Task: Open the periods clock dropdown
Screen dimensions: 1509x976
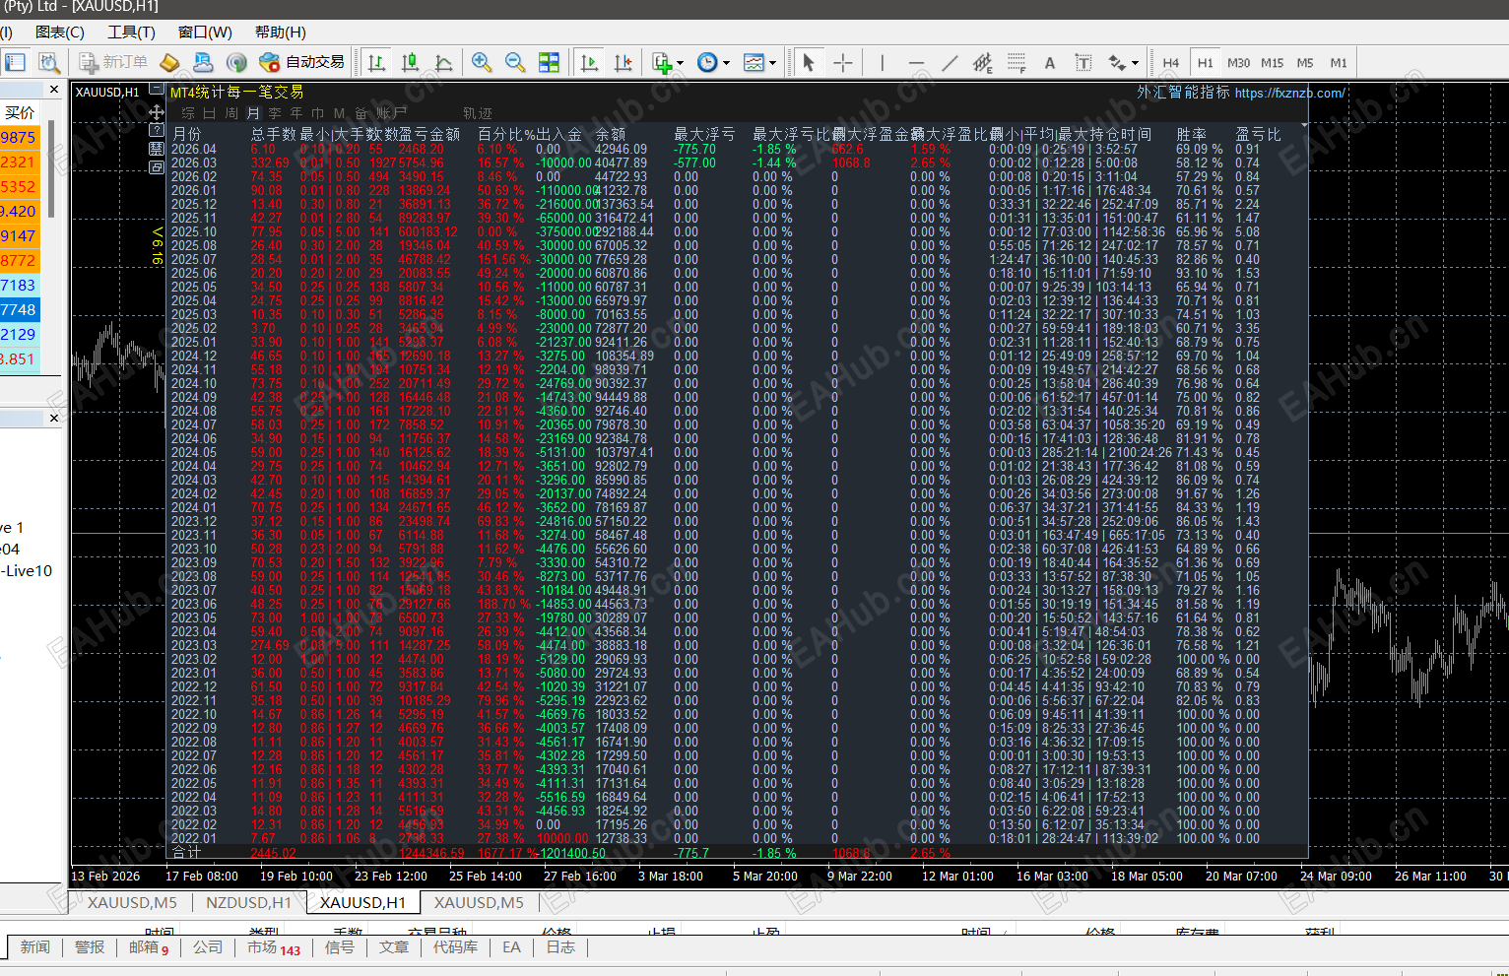Action: point(713,62)
